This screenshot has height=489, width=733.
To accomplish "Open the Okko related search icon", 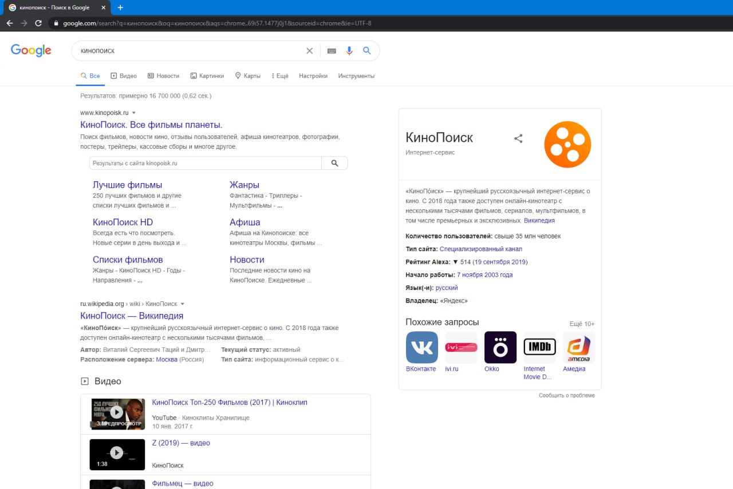I will click(x=501, y=347).
